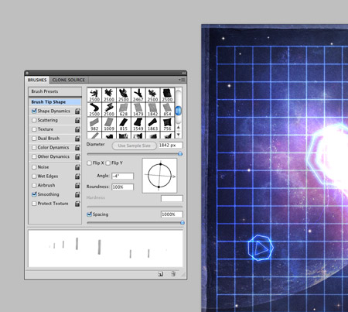Click the Use Sample Size button

134,146
